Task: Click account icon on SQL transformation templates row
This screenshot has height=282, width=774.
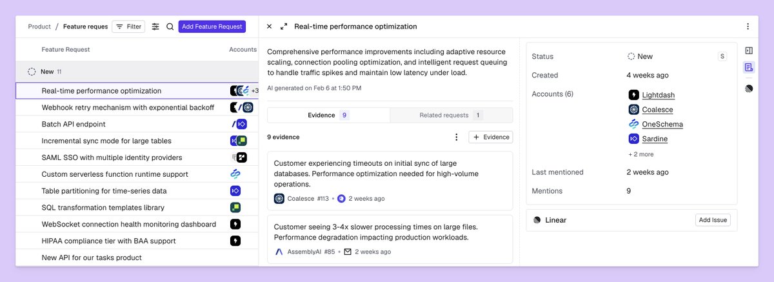Action: coord(235,208)
